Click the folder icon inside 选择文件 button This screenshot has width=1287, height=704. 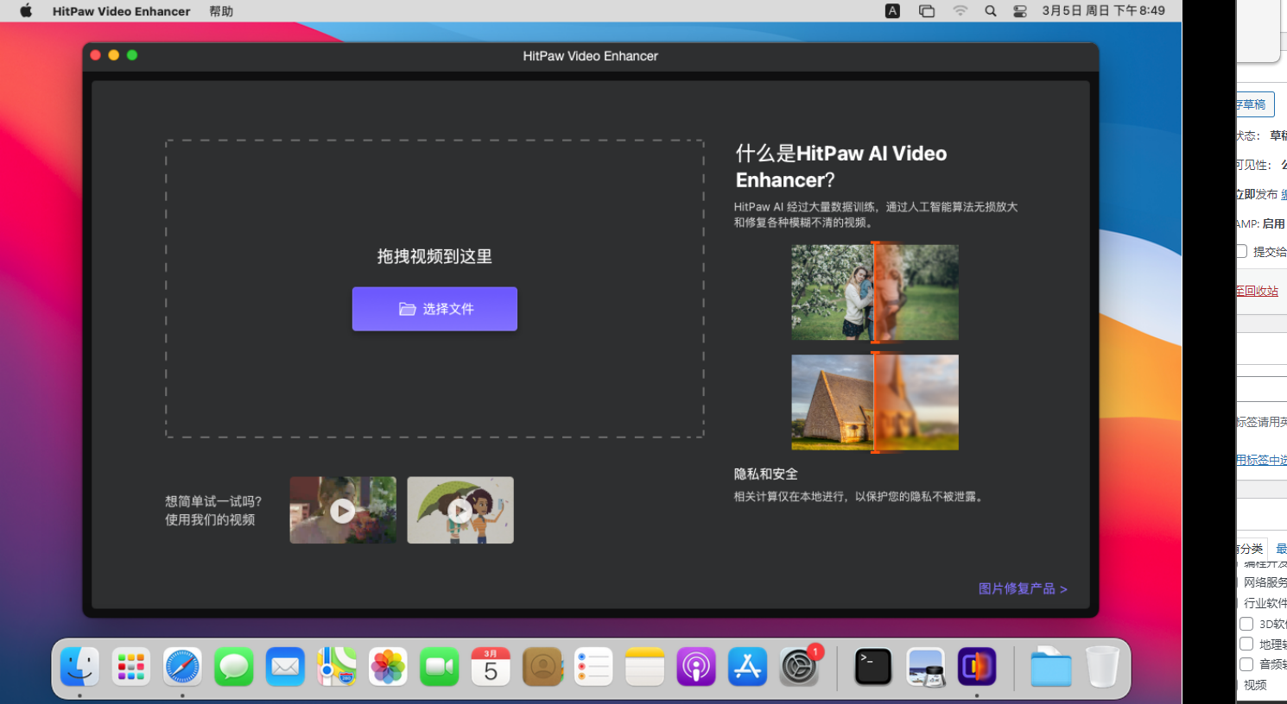pyautogui.click(x=407, y=309)
